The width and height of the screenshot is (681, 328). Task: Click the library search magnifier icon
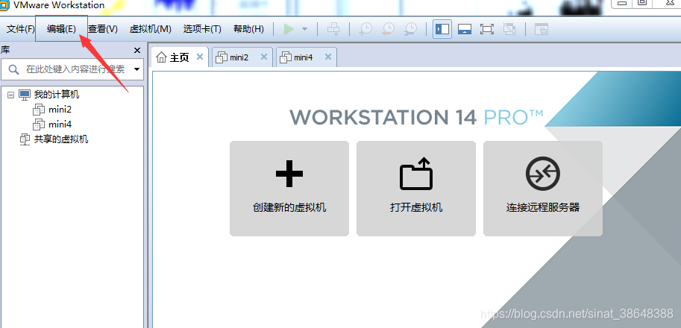(13, 69)
